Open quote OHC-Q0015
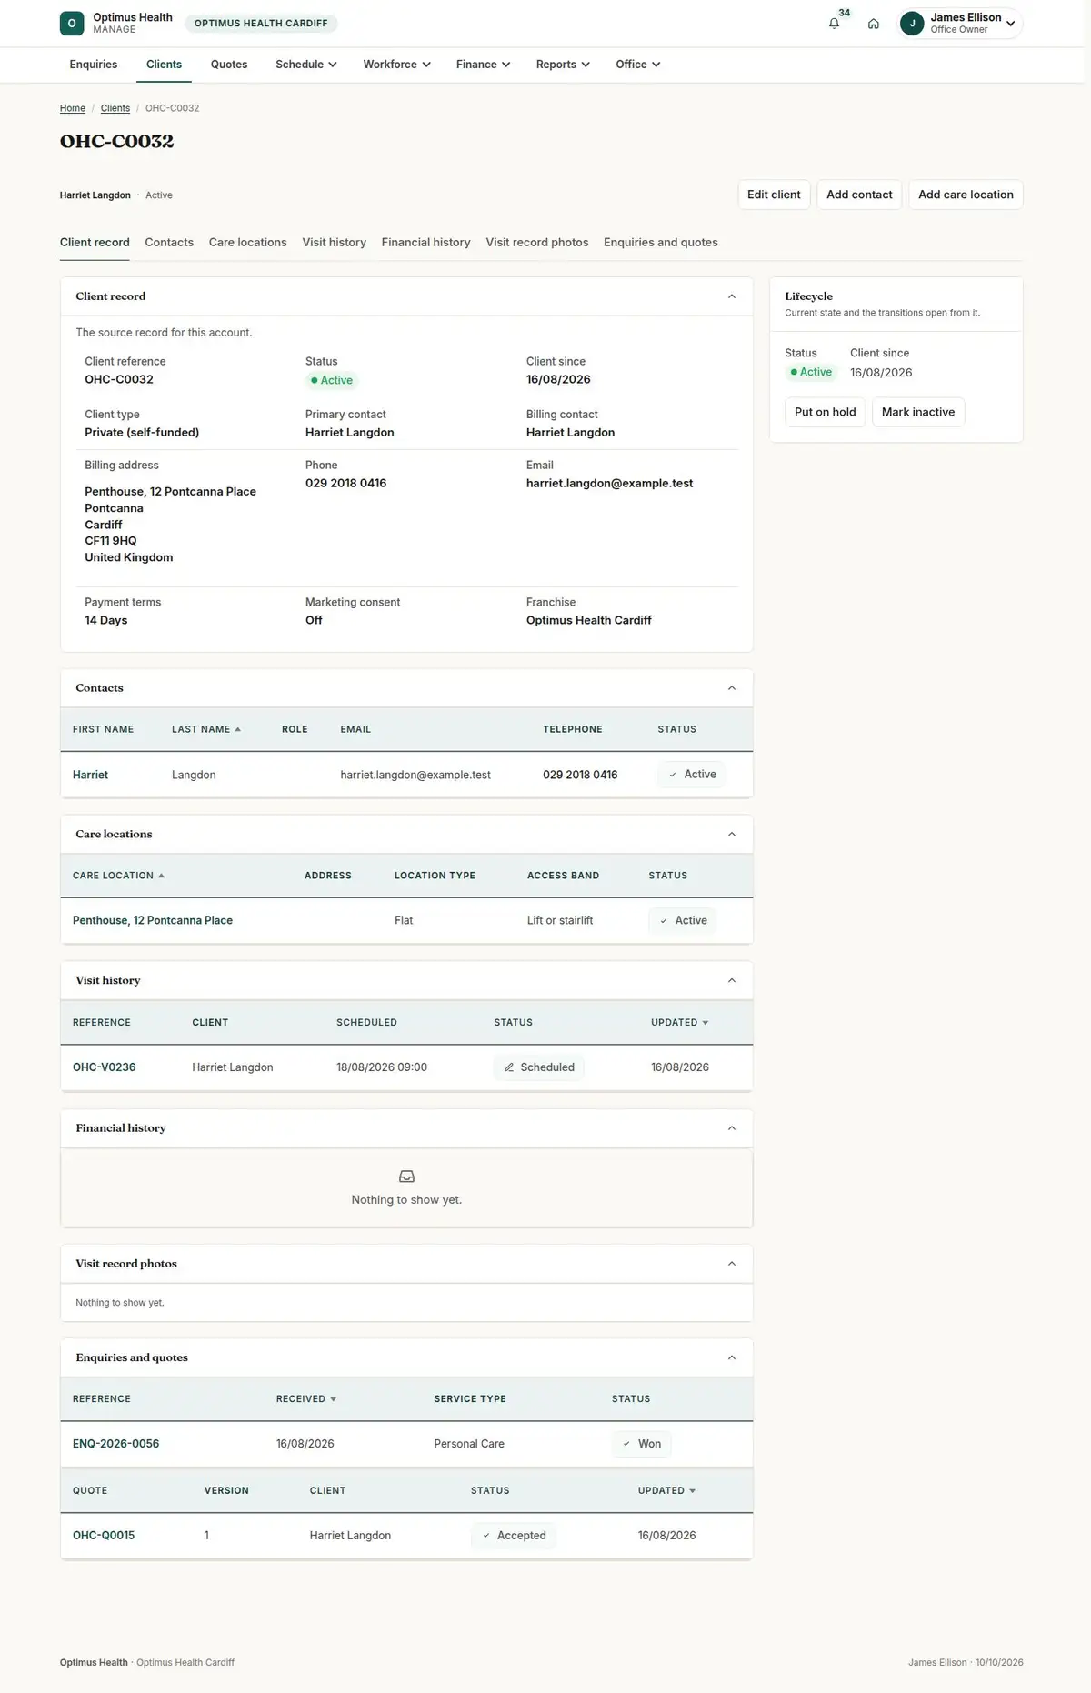Viewport: 1091px width, 1693px height. tap(104, 1536)
